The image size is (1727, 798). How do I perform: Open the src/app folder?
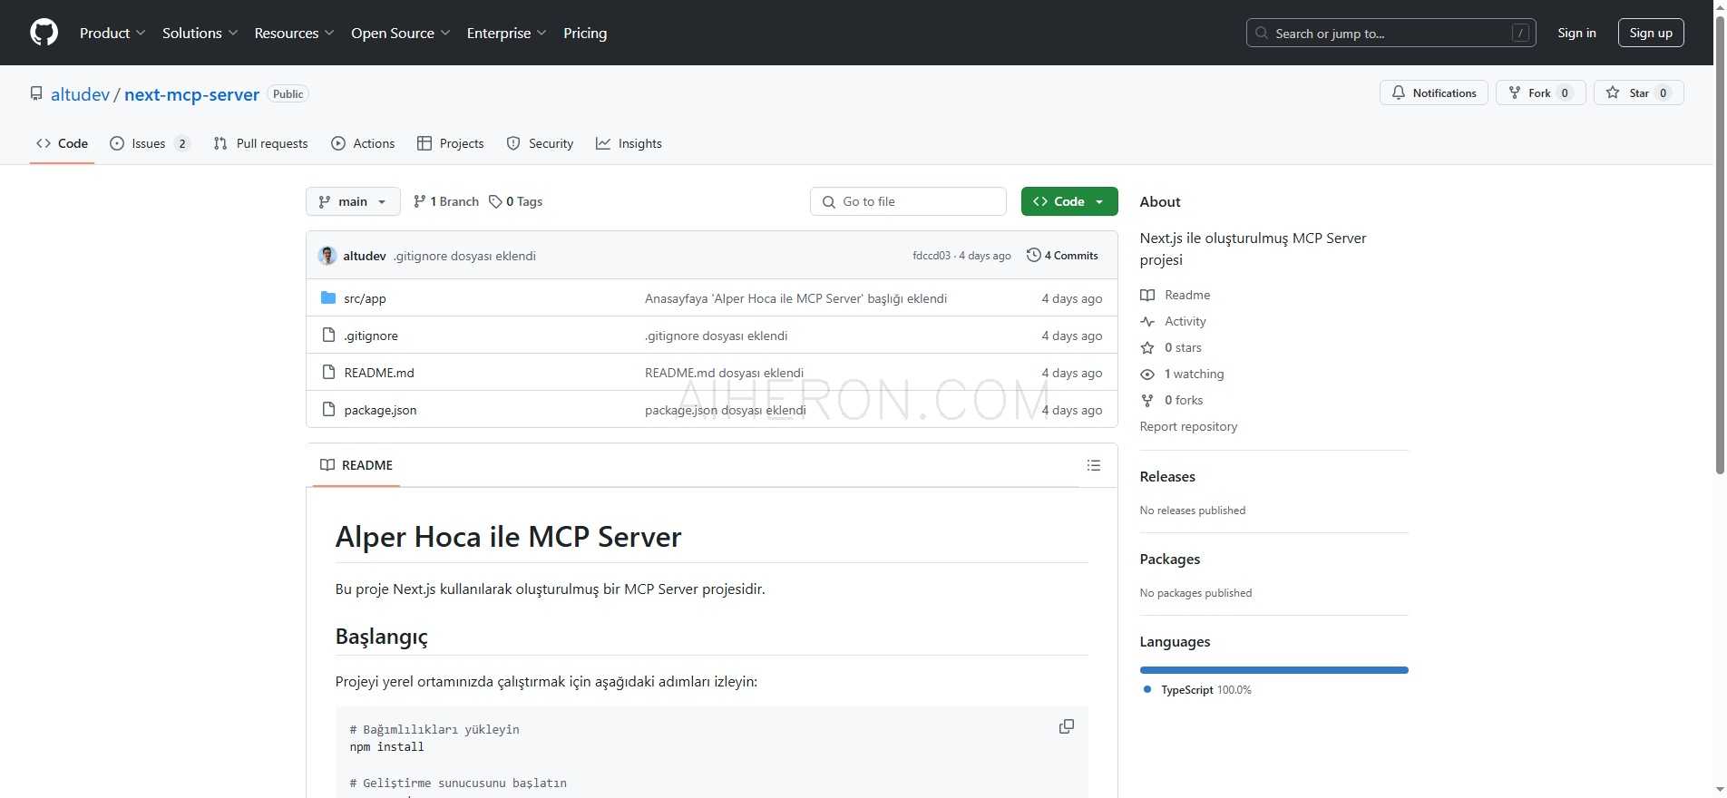click(365, 298)
